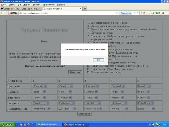This screenshot has width=169, height=127.
Task: Click the Очистить button
Action: coord(75,72)
